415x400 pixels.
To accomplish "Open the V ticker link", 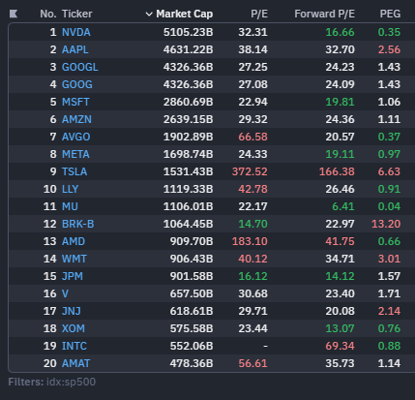I will click(65, 293).
